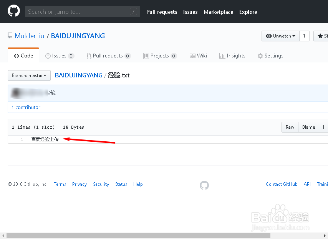Open Issues in top navigation bar
Viewport: 328px width, 239px height.
tap(190, 12)
